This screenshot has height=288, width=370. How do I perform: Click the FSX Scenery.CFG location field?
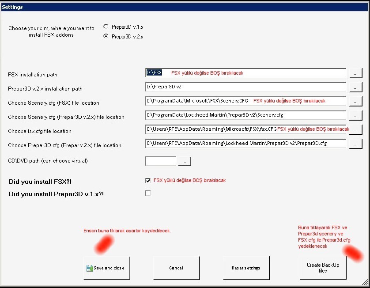pyautogui.click(x=245, y=101)
